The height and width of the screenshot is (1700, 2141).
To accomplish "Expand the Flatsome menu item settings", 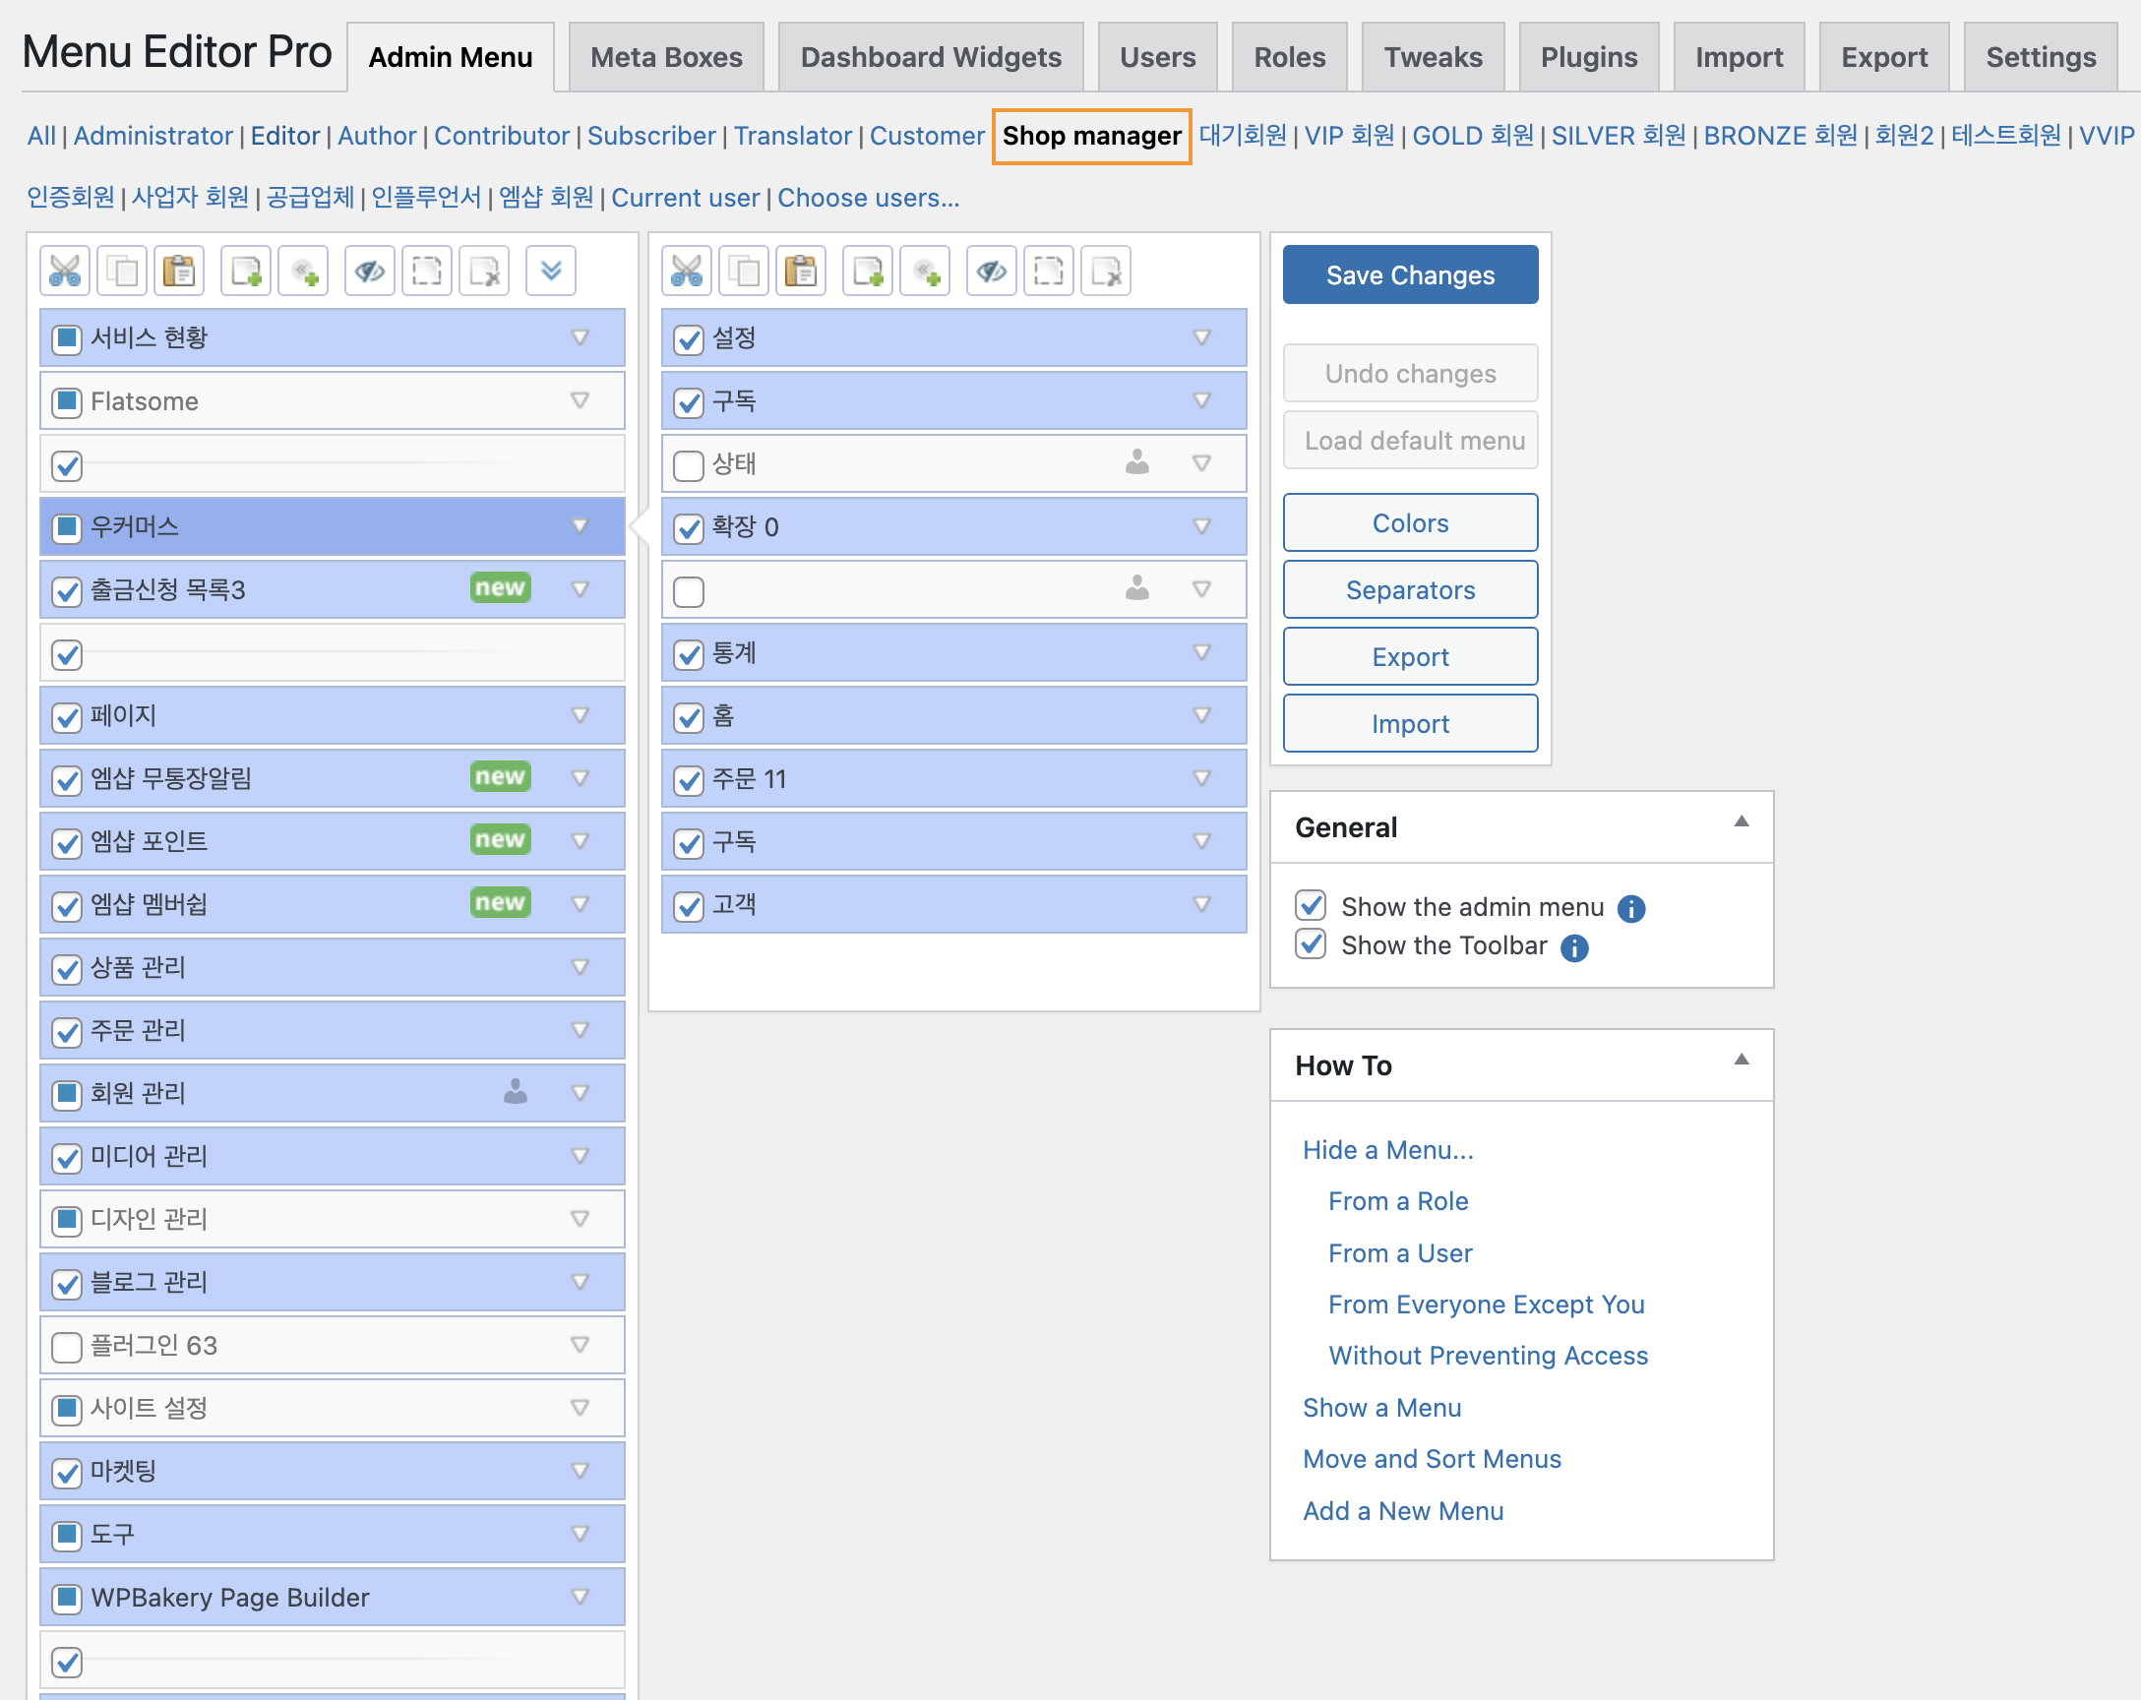I will tap(580, 401).
